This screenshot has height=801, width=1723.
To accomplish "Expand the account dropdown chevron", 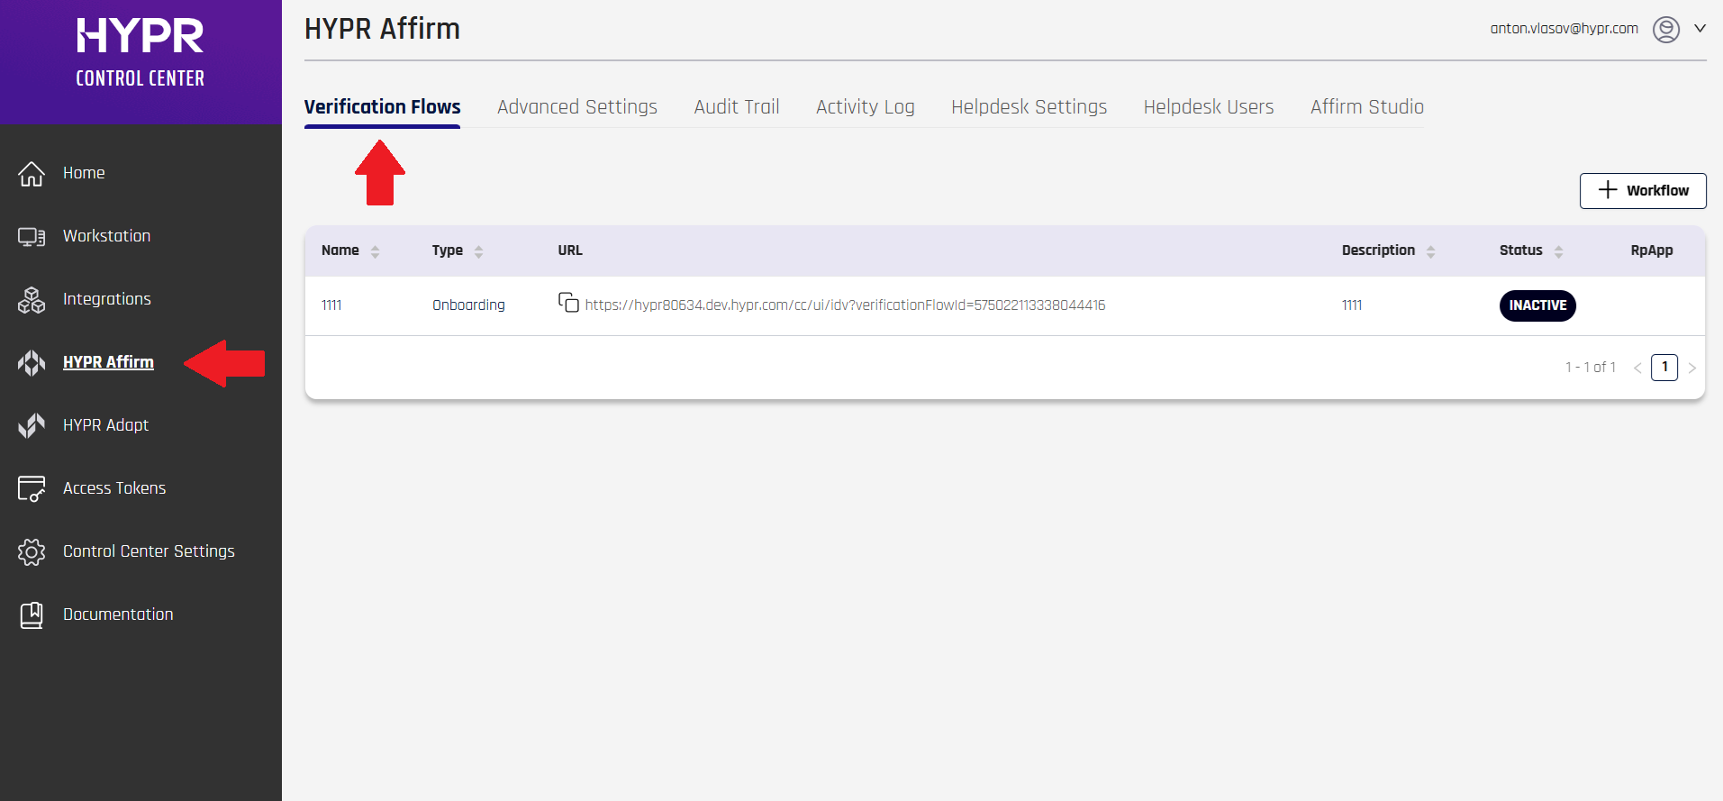I will 1700,29.
